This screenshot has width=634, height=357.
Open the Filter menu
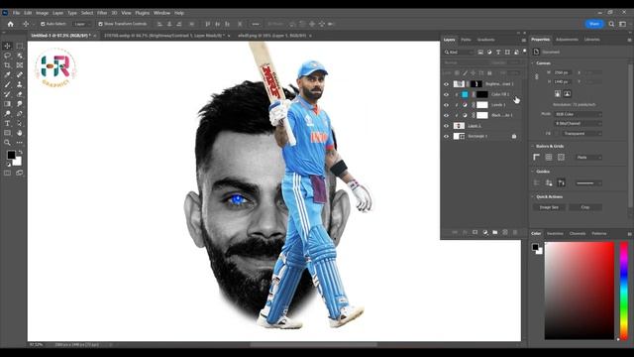(102, 13)
